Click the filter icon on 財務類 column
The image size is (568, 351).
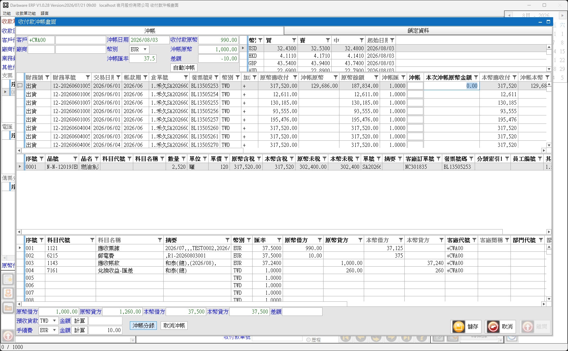[x=47, y=77]
